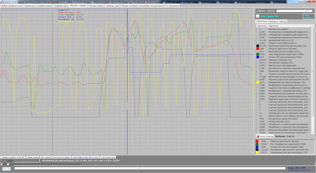Switch to the 'Параметры' top tab
Viewport: 316px width, 173px height.
click(29, 6)
